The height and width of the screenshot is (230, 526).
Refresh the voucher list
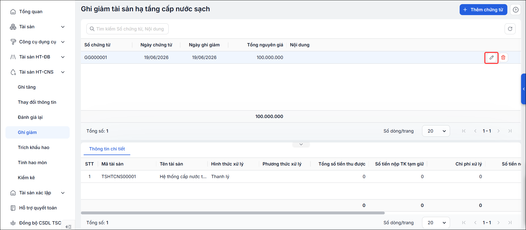[x=510, y=29]
